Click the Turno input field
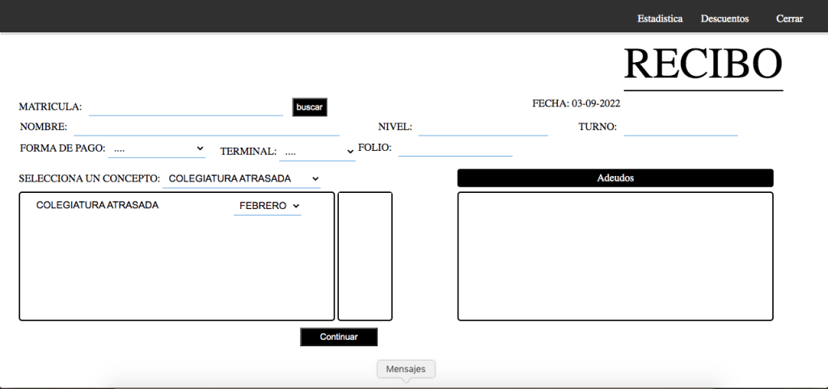The image size is (828, 389). click(x=680, y=128)
